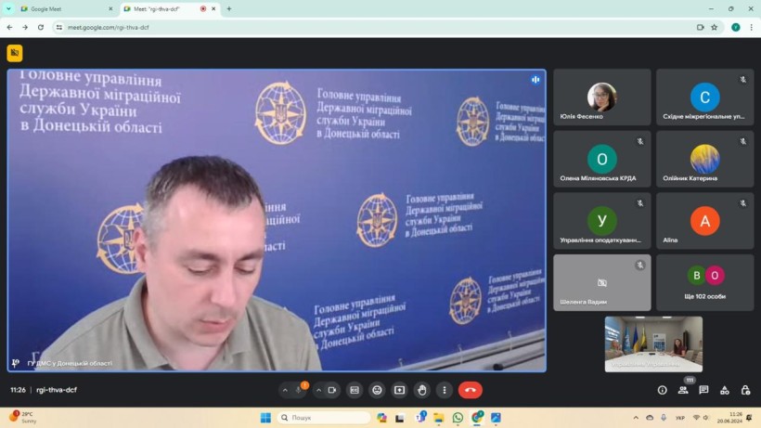Reload the current page

[41, 27]
